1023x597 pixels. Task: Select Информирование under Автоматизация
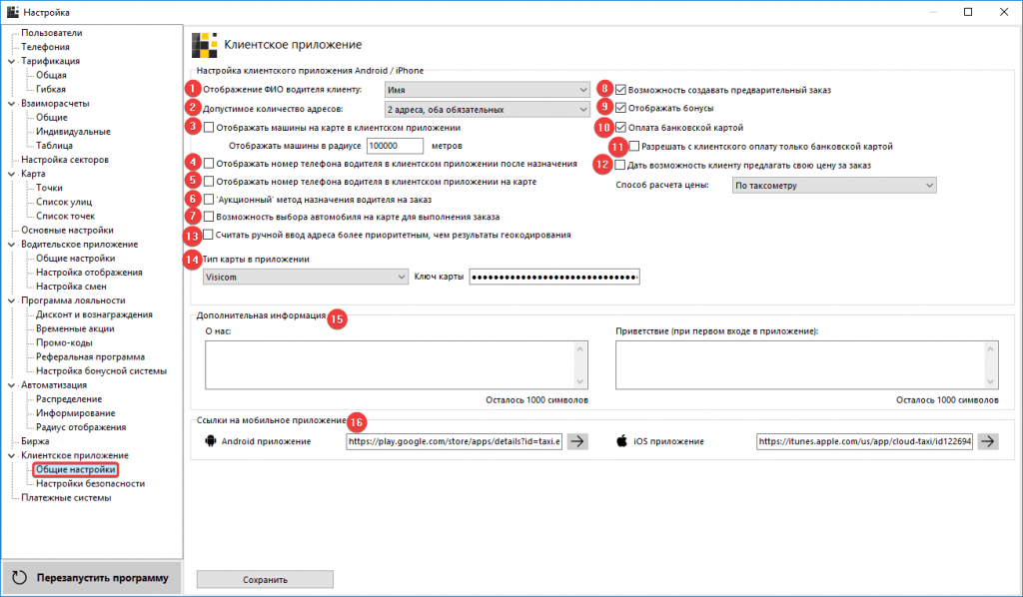[x=76, y=413]
